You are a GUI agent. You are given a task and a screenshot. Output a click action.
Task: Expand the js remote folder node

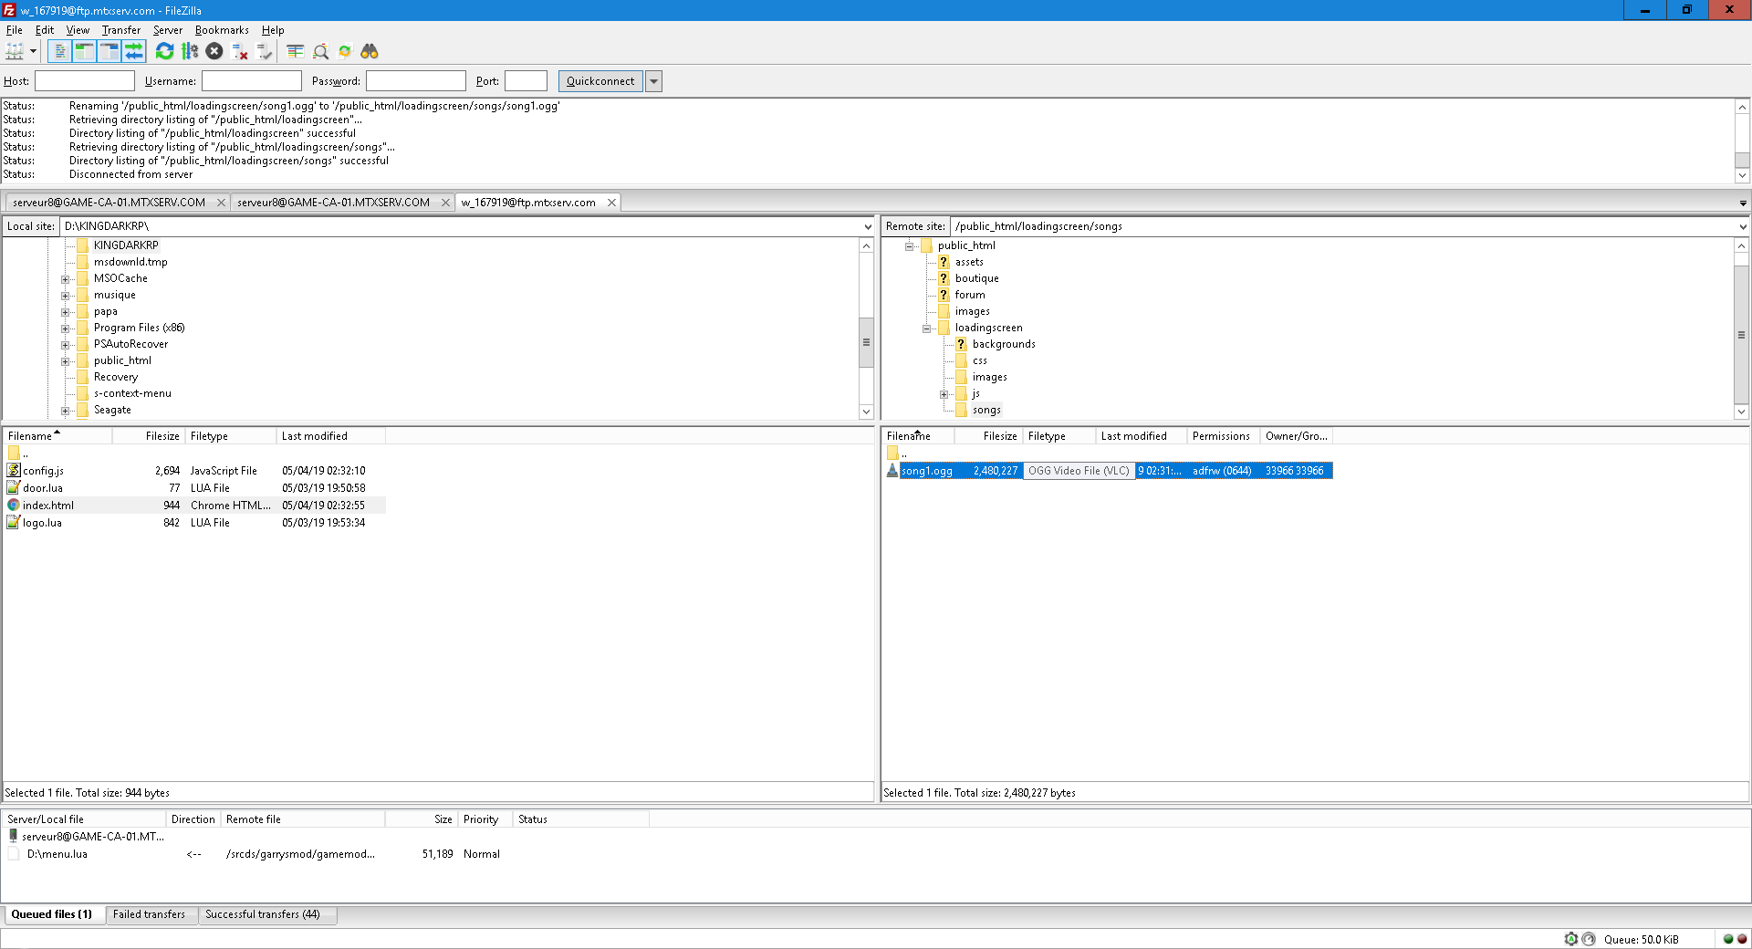tap(944, 394)
